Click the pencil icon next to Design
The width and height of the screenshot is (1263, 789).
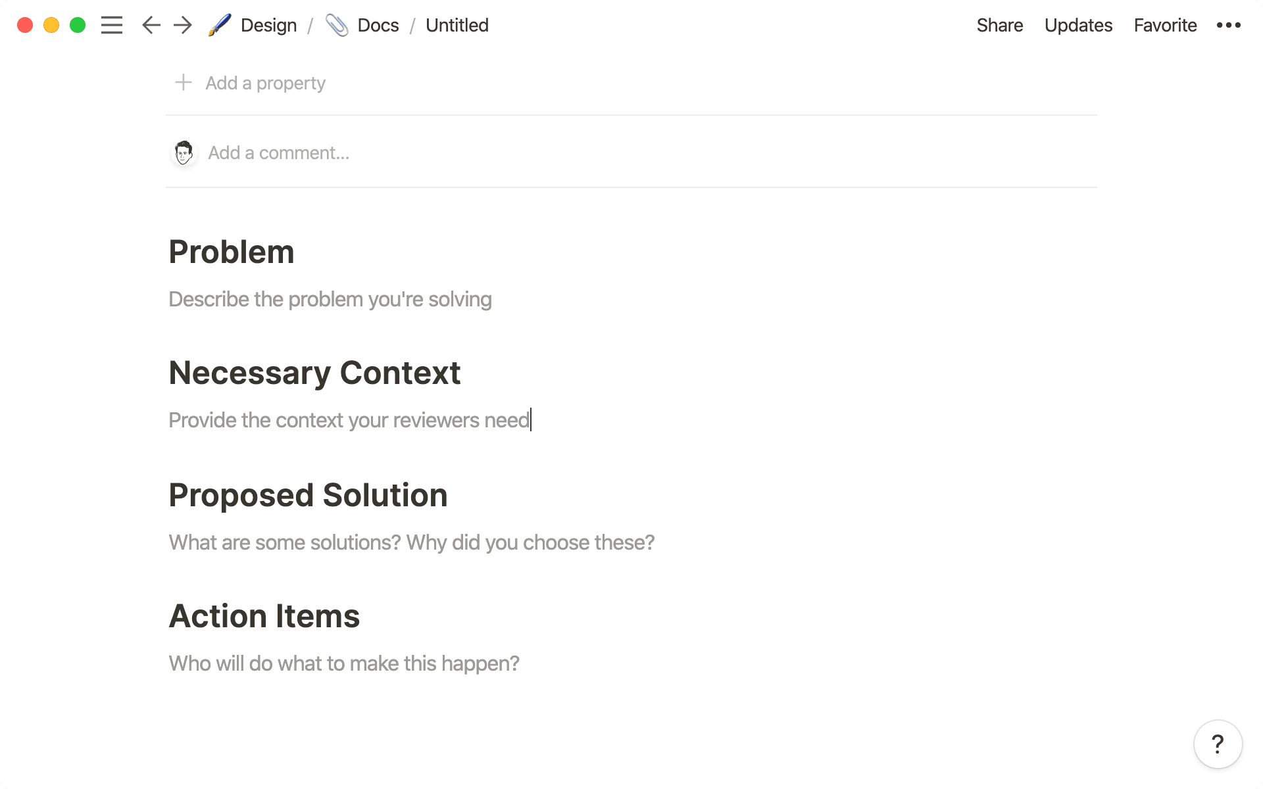219,25
